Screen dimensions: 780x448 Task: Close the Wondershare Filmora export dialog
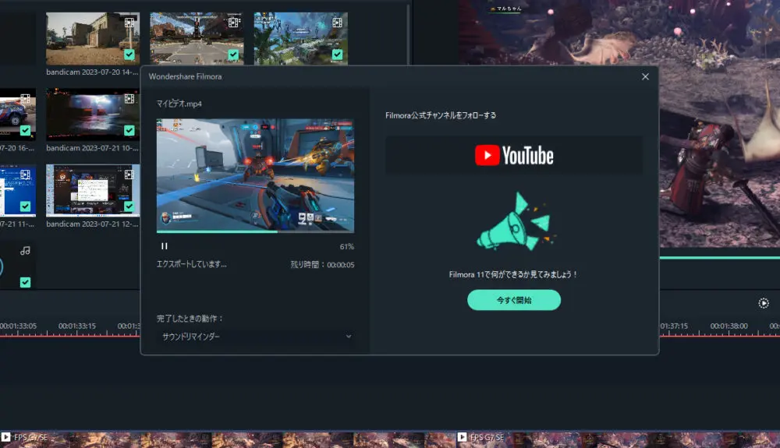click(645, 76)
